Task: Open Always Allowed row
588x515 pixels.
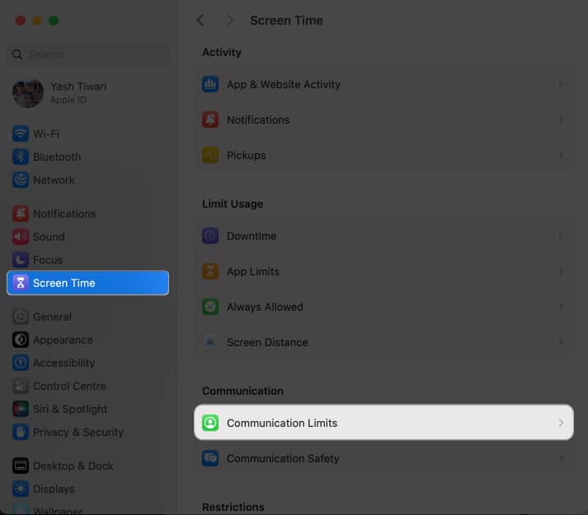Action: pyautogui.click(x=383, y=307)
